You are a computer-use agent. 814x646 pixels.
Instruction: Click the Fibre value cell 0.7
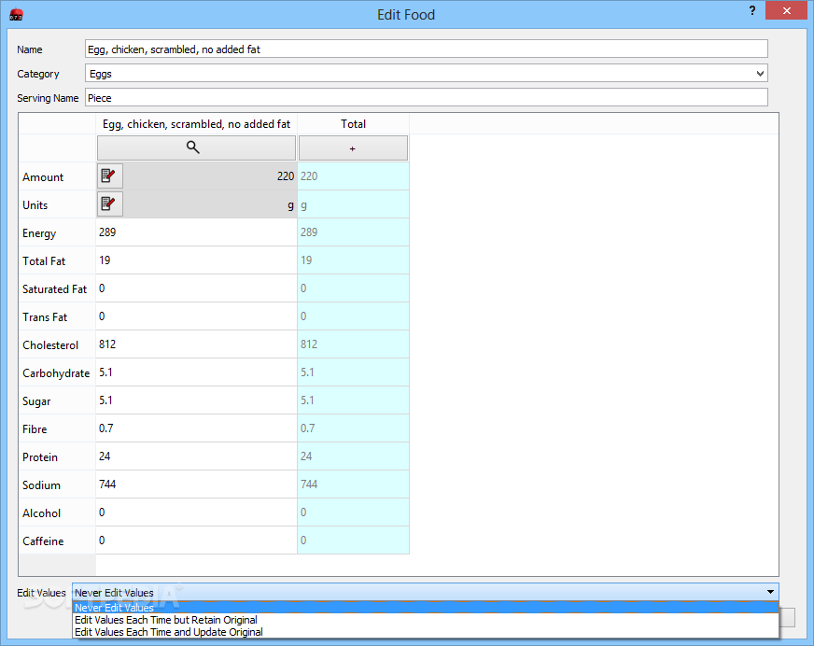[x=196, y=428]
